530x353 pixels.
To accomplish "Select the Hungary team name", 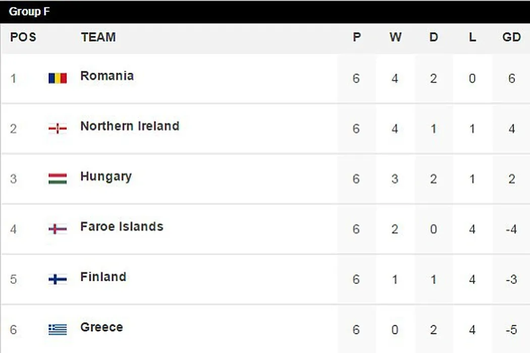I will [x=106, y=177].
